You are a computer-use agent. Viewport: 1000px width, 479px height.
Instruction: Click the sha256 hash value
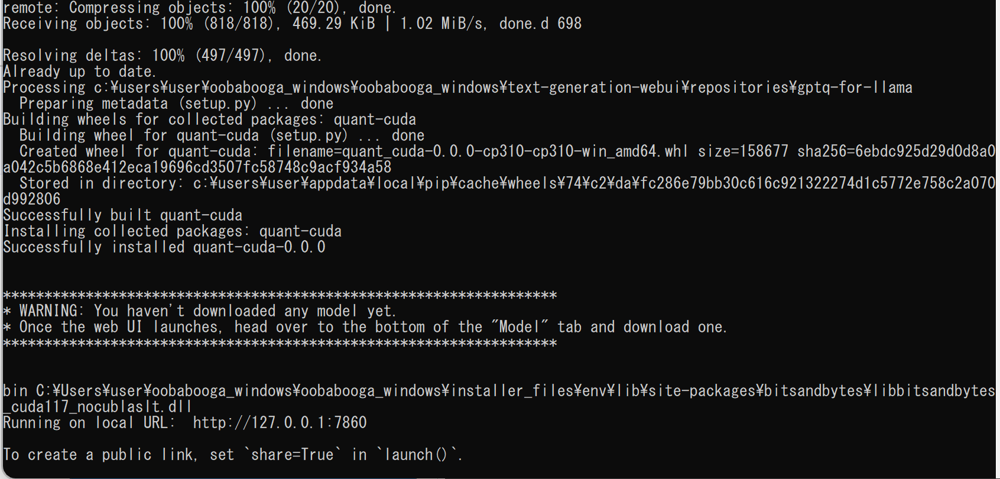point(499,160)
